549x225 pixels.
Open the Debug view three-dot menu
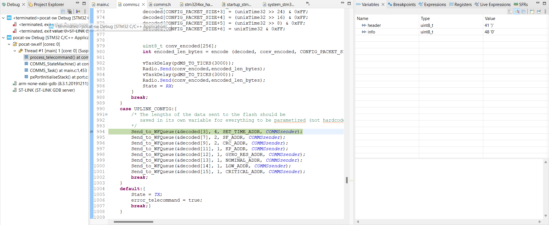(x=85, y=11)
